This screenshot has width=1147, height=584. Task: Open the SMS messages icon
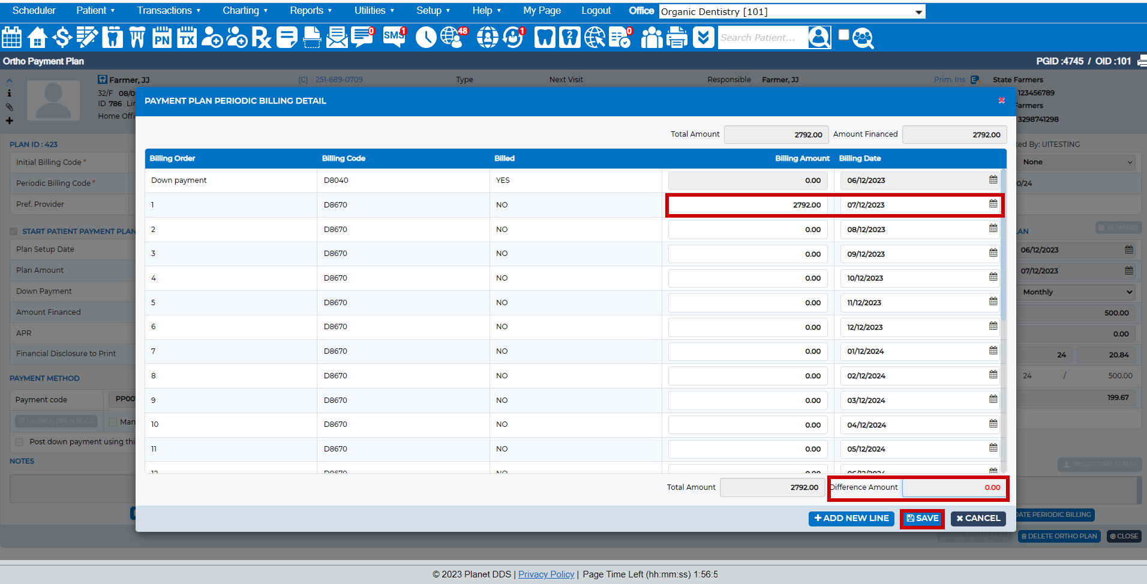pyautogui.click(x=394, y=37)
